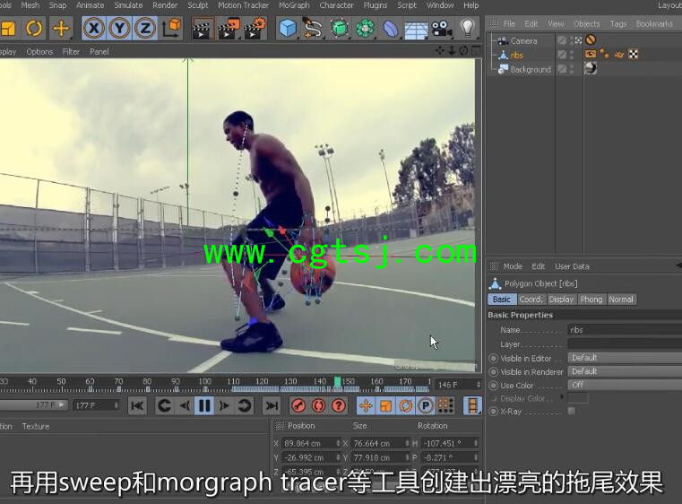
Task: Toggle the X-Ray checkbox
Action: click(x=572, y=412)
